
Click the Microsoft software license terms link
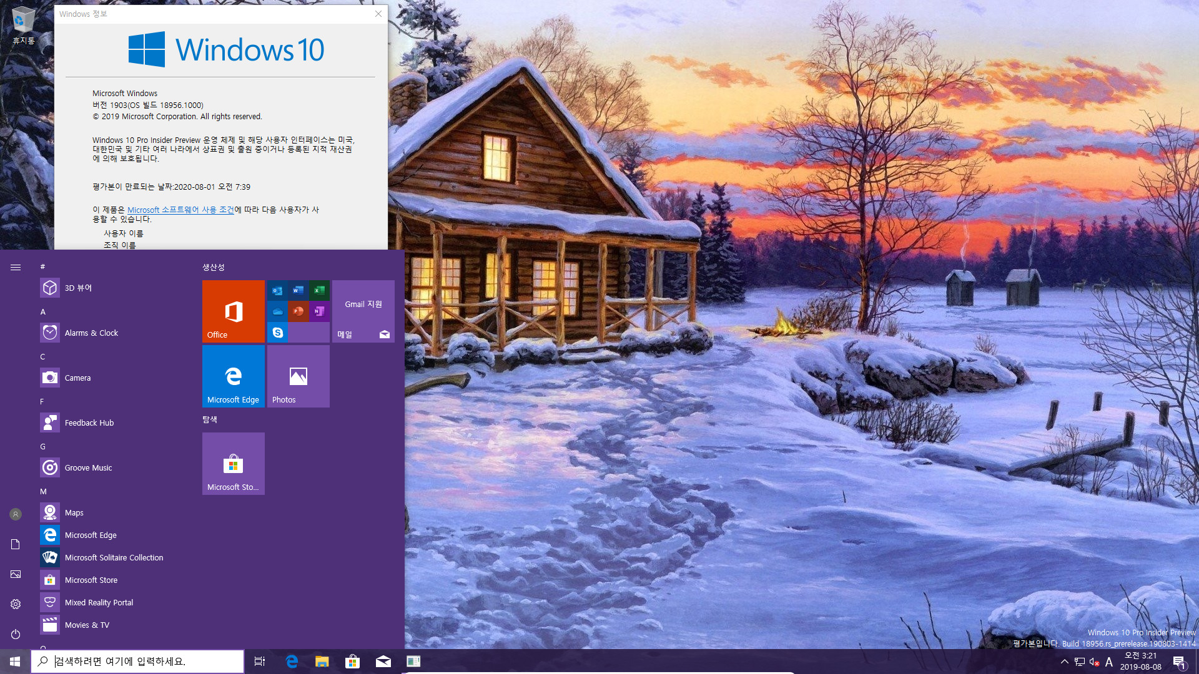[180, 210]
